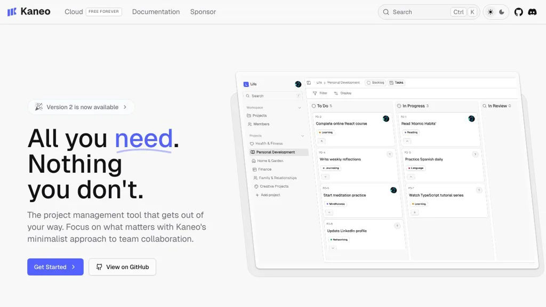
Task: Open the Practice Spanish daily card
Action: pyautogui.click(x=442, y=165)
